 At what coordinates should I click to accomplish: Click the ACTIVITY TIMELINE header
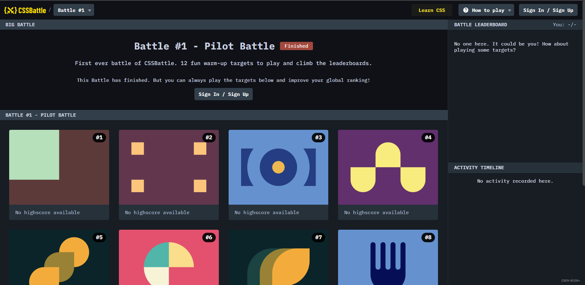tap(479, 168)
